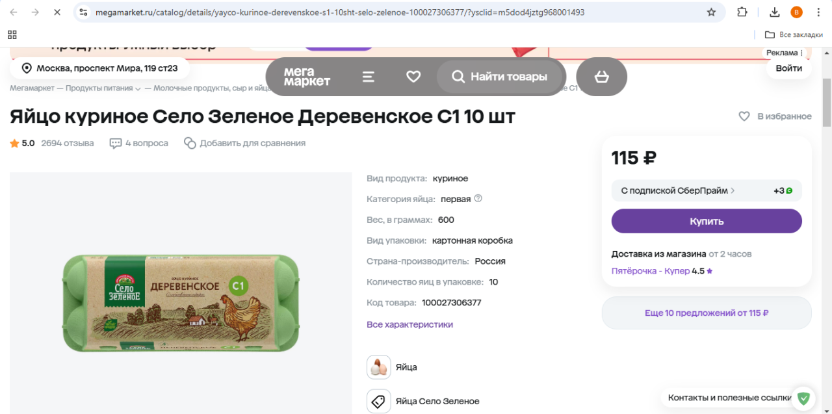The image size is (832, 414).
Task: Click the Доставка из магазина text
Action: (x=658, y=253)
